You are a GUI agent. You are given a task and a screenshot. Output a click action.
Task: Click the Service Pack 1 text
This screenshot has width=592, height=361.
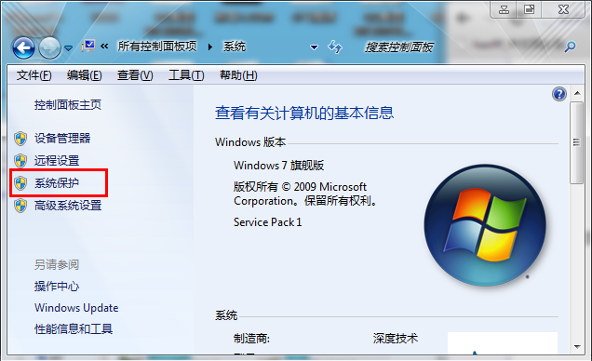point(267,222)
